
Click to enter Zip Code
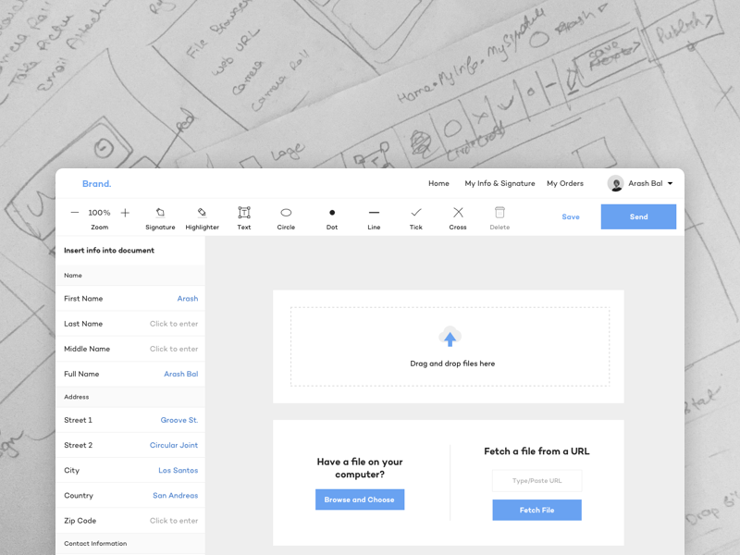[x=174, y=521]
